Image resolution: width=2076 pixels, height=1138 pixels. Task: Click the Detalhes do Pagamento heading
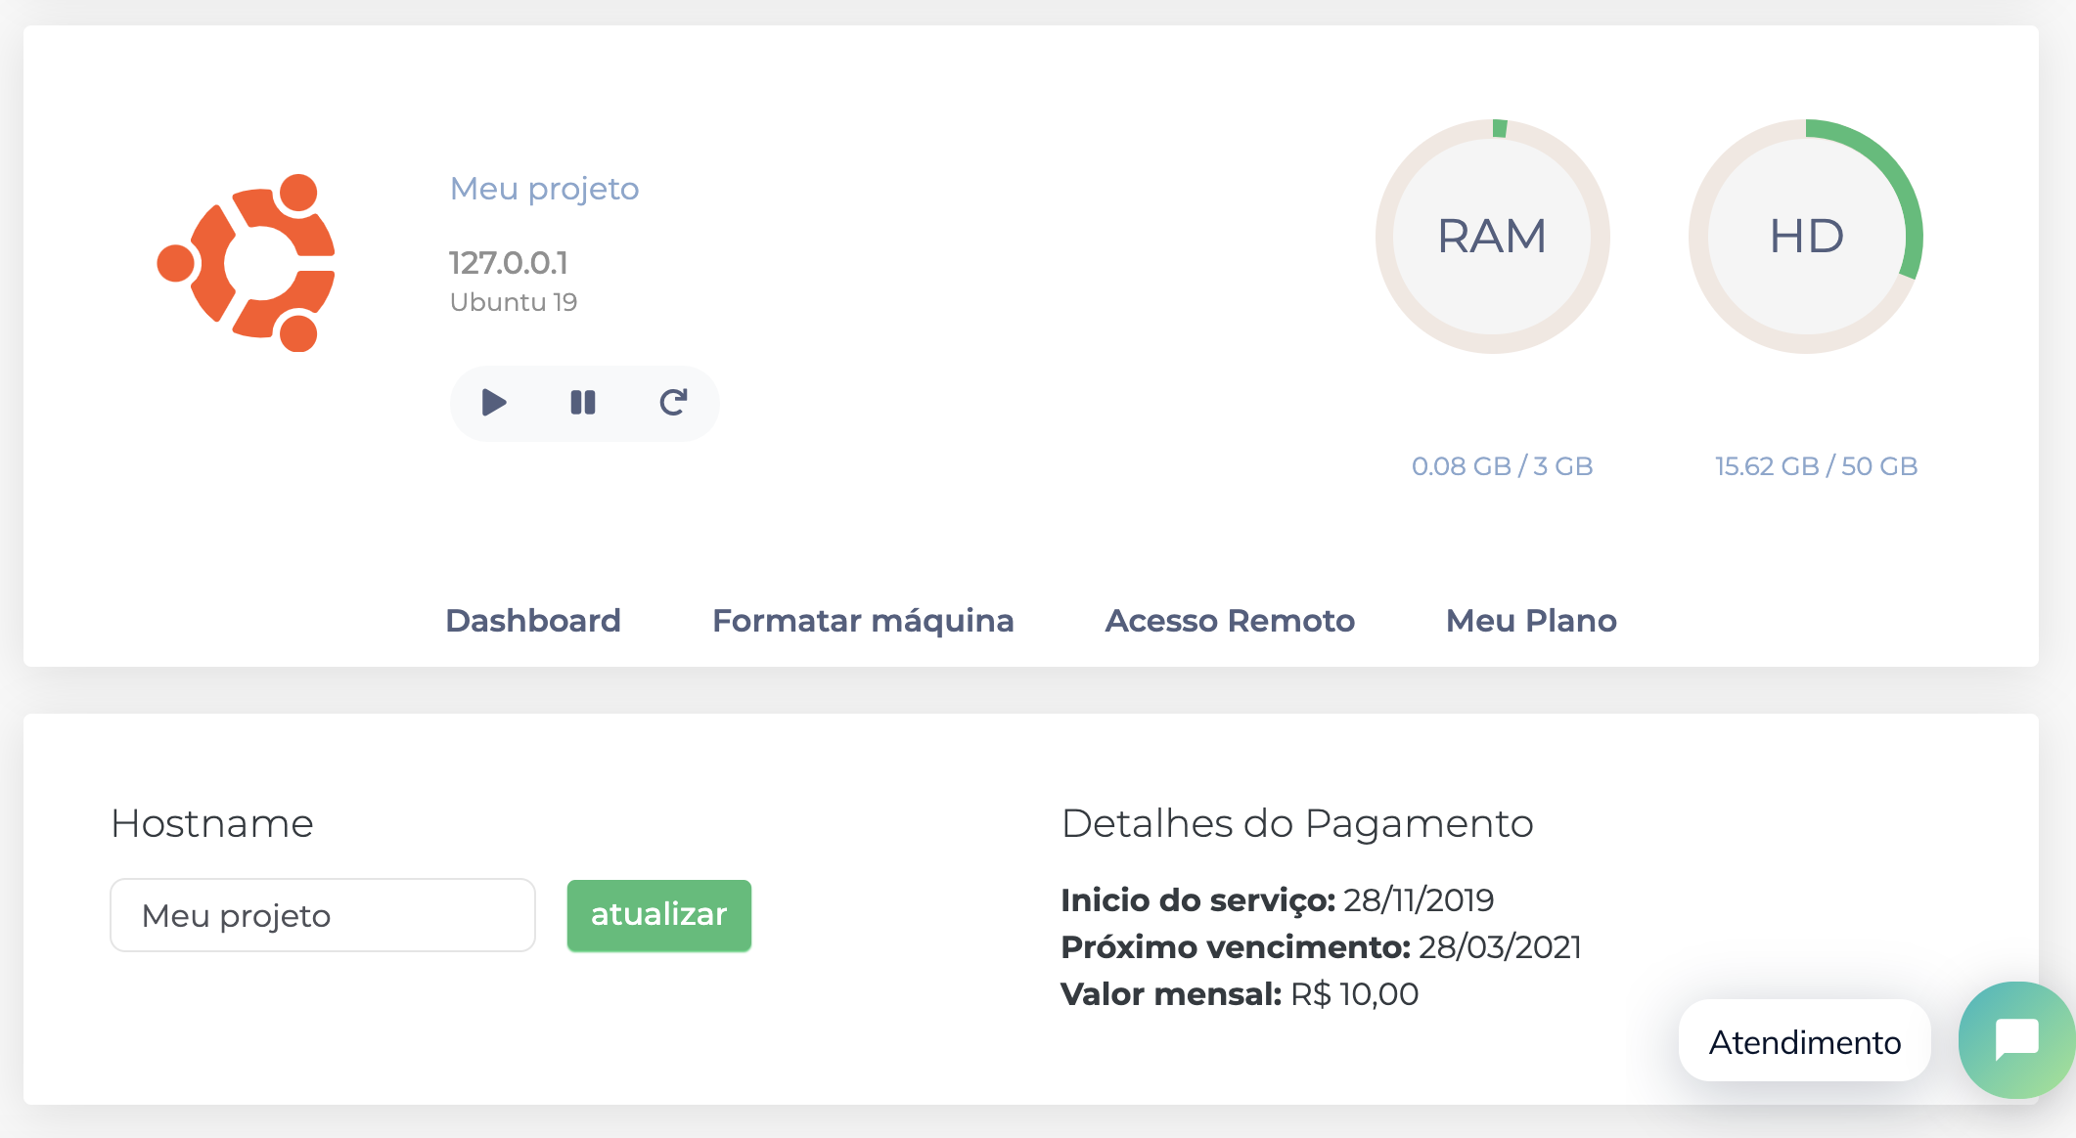[1297, 824]
